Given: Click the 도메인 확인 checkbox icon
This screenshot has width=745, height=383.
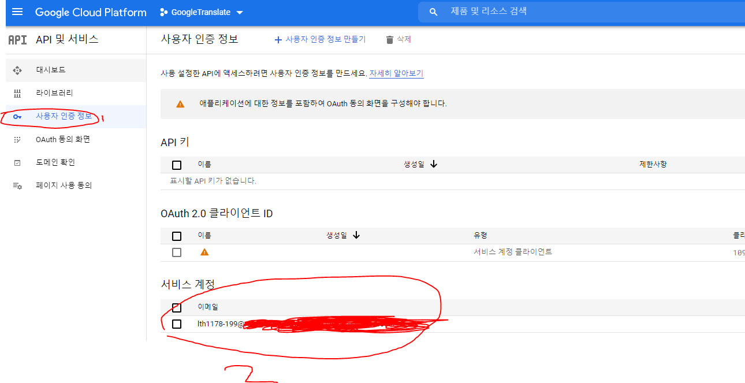Looking at the screenshot, I should [x=17, y=163].
